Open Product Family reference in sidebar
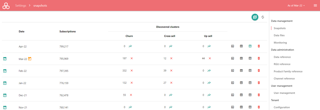Screen dimensions: 320x110 click(288, 71)
